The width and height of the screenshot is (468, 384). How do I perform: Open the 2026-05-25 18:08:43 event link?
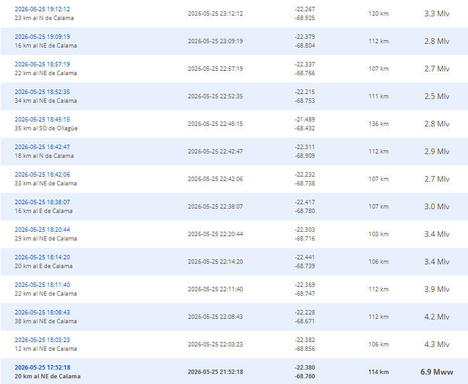pos(42,313)
